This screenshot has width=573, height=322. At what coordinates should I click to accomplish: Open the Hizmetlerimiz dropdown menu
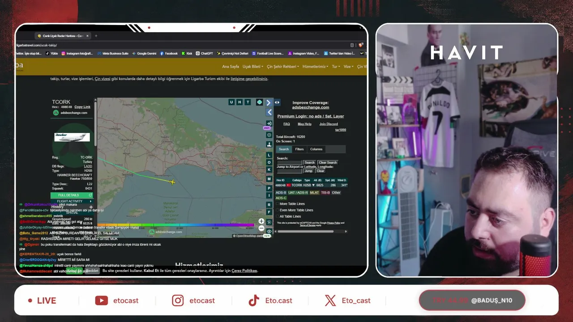(x=315, y=67)
